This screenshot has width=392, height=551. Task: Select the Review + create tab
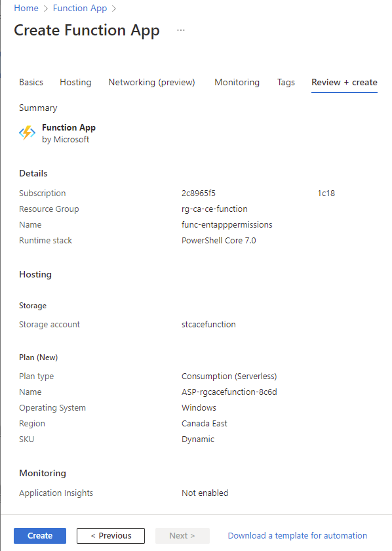pos(344,82)
